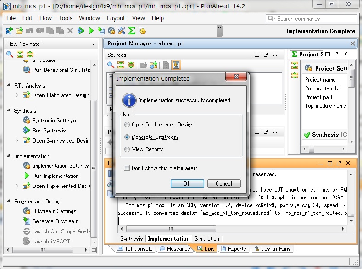Click the crossed tools options toolbar icon
Viewport: 362px width, 269px height.
coord(122,31)
